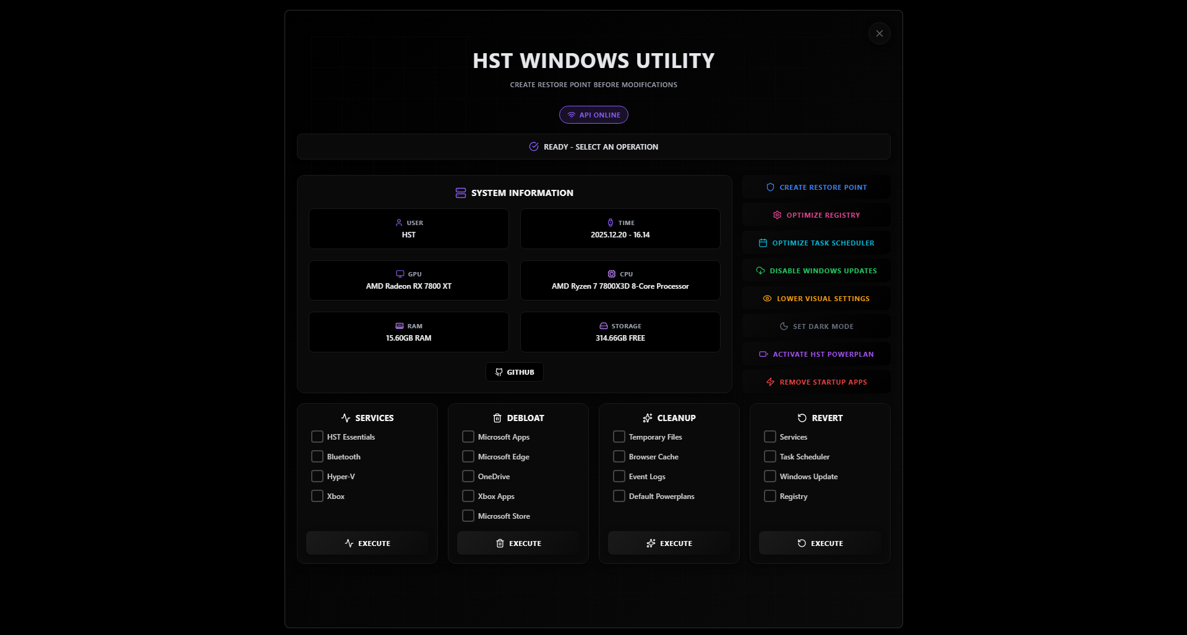The height and width of the screenshot is (635, 1187).
Task: Activate the HST Powerplan
Action: [816, 354]
